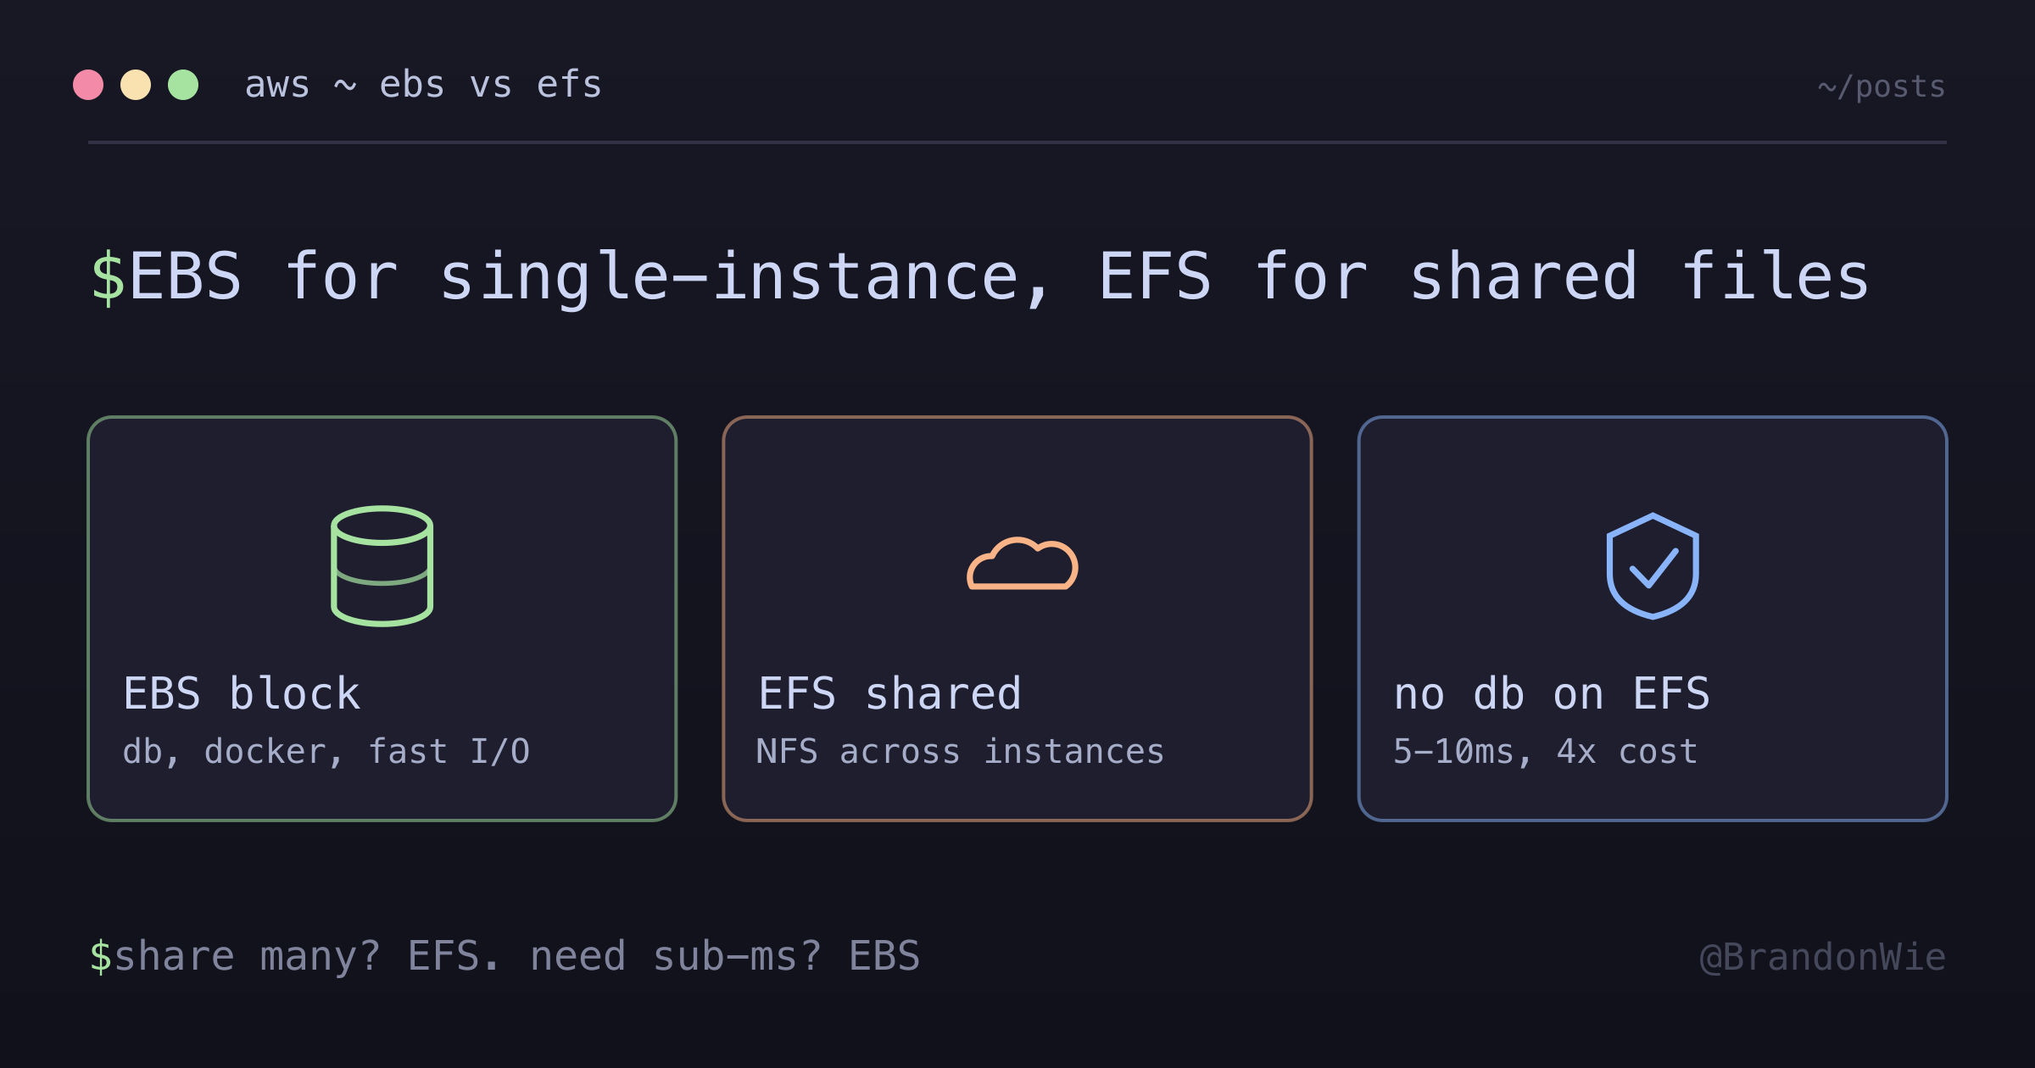Click the pink window dot
This screenshot has height=1068, width=2035.
pos(88,85)
